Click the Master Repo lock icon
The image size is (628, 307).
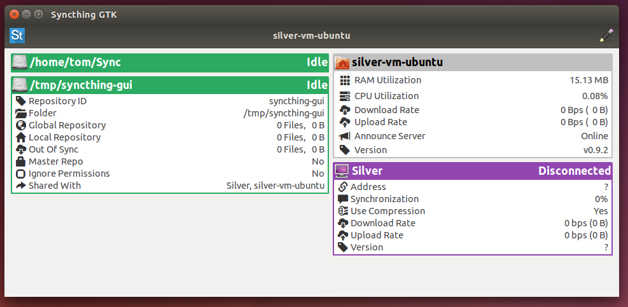pos(20,161)
